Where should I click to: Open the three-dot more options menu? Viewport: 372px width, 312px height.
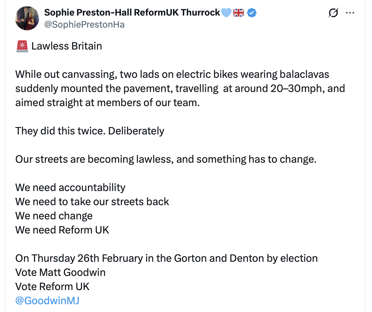[x=350, y=13]
